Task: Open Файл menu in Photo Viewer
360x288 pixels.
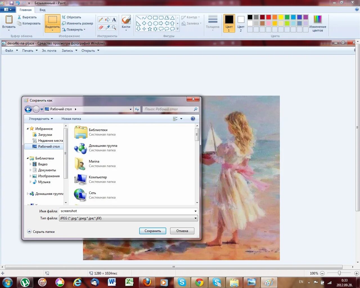Action: [11, 51]
